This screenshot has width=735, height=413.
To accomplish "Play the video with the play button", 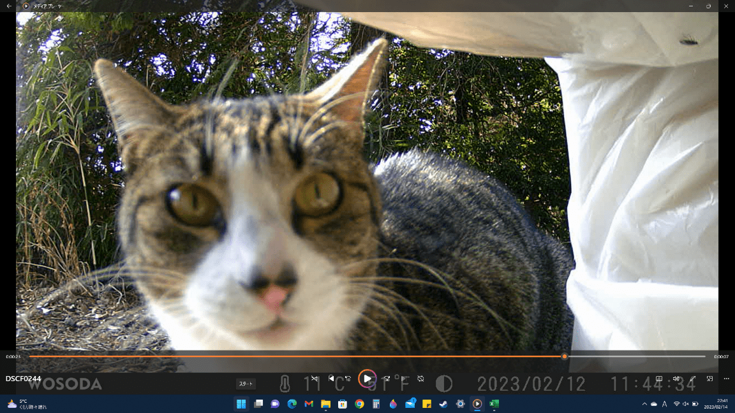I will (367, 379).
